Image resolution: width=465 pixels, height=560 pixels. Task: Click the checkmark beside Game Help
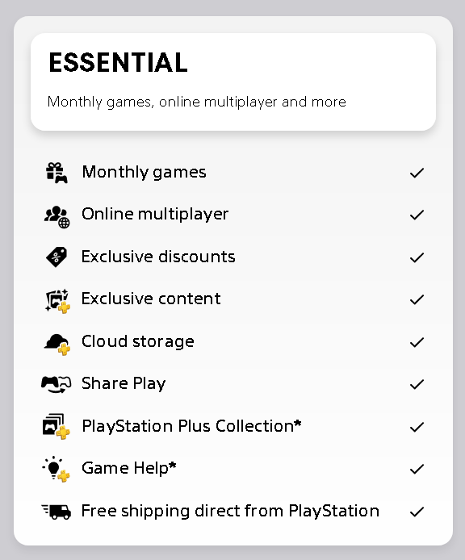(x=417, y=469)
